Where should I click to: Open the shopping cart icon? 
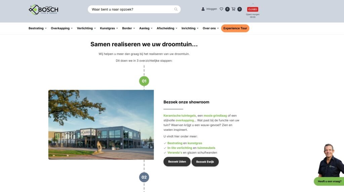(233, 9)
